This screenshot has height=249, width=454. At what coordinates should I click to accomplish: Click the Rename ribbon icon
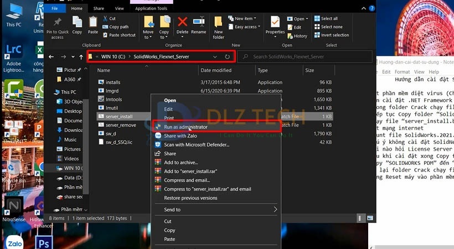click(199, 22)
